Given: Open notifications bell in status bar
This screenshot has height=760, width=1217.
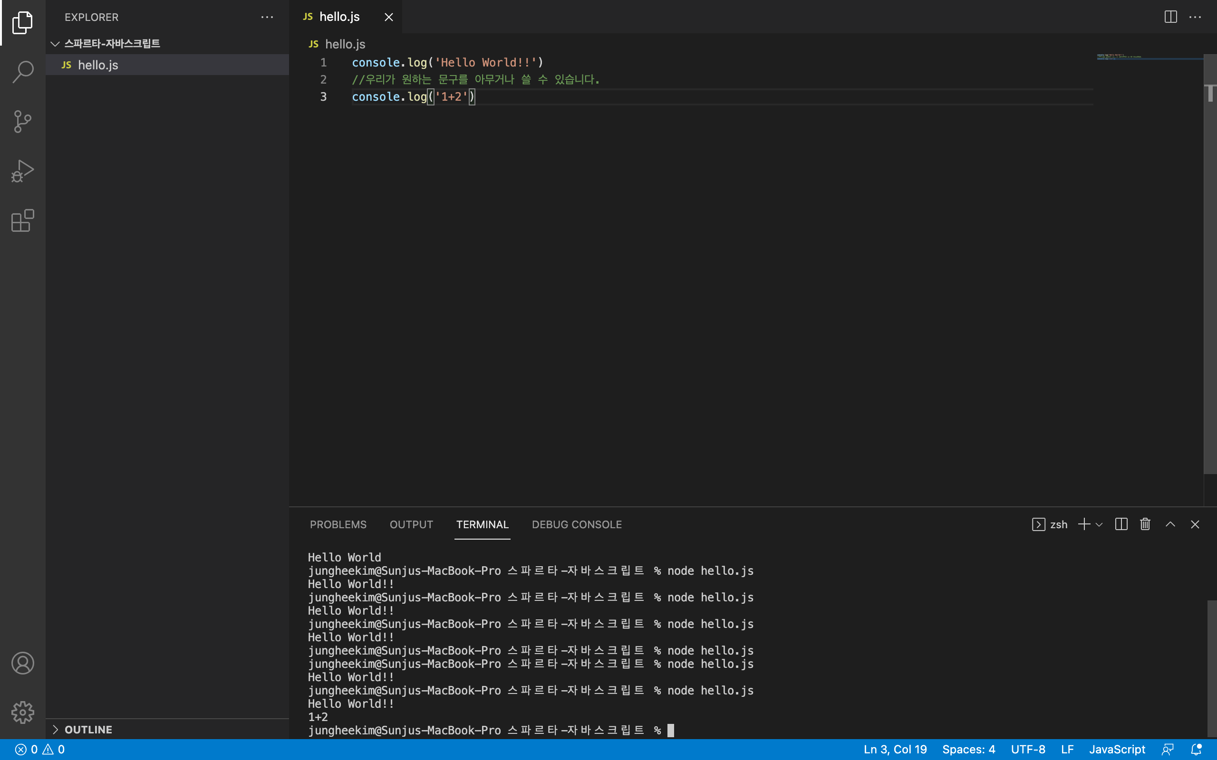Looking at the screenshot, I should pos(1197,750).
